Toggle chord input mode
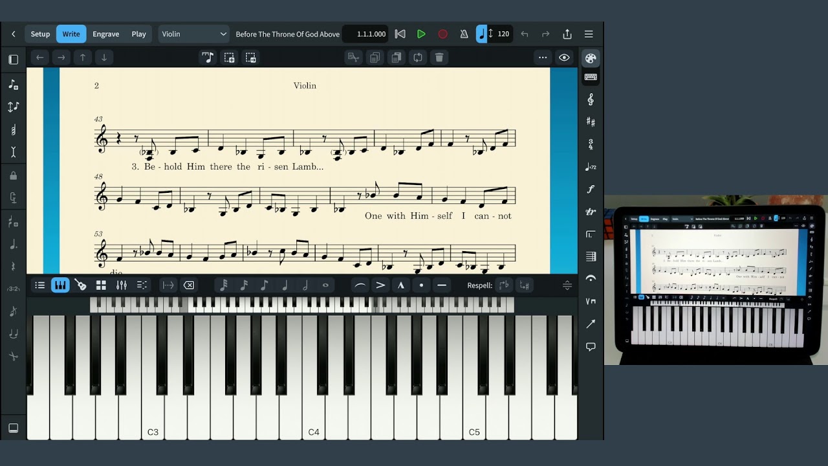 13,129
